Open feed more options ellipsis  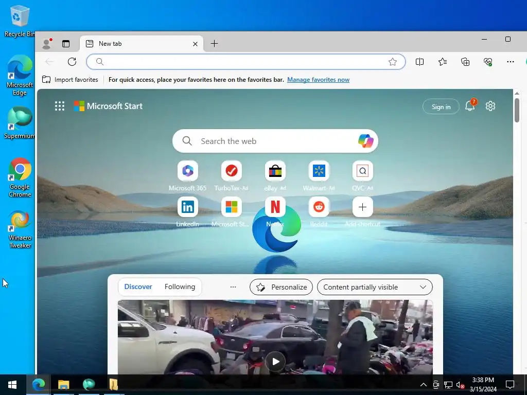tap(233, 287)
